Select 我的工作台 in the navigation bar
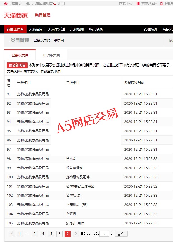 pyautogui.click(x=15, y=29)
